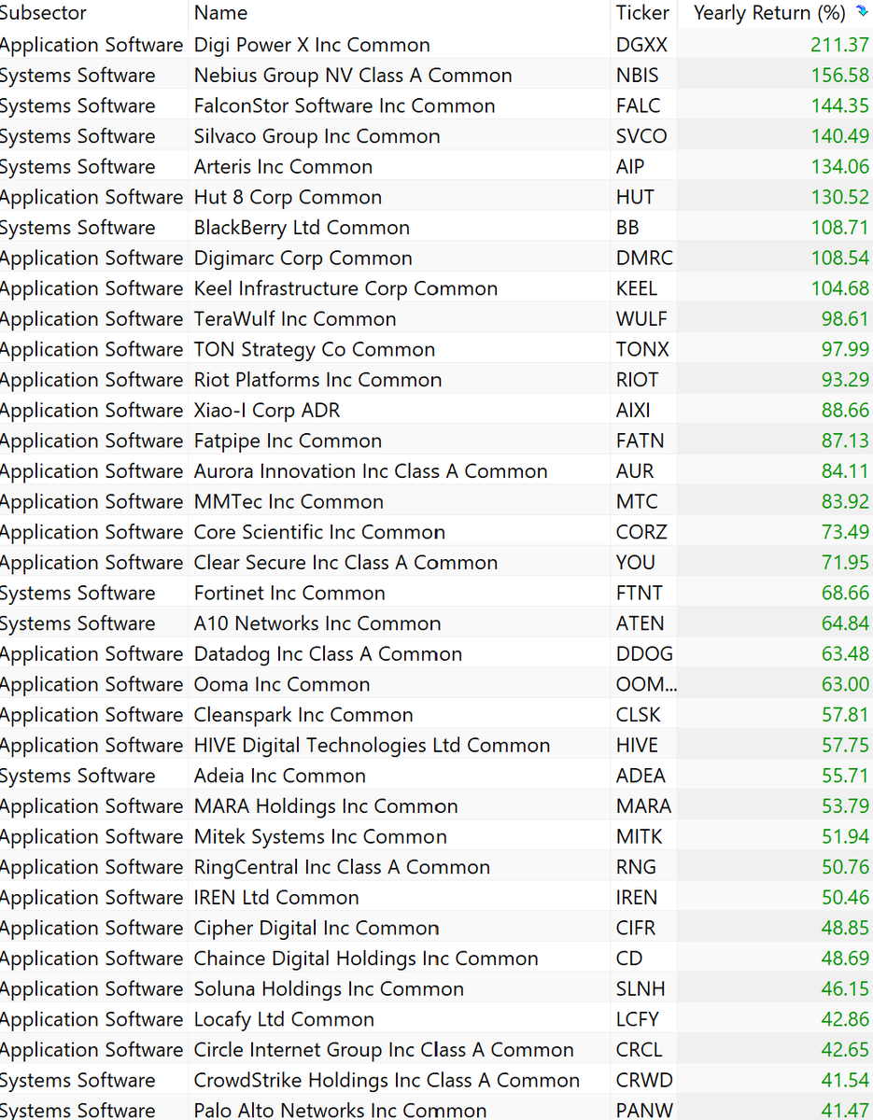Image resolution: width=873 pixels, height=1120 pixels.
Task: Click the 57.75 return value for HIVE
Action: click(845, 745)
